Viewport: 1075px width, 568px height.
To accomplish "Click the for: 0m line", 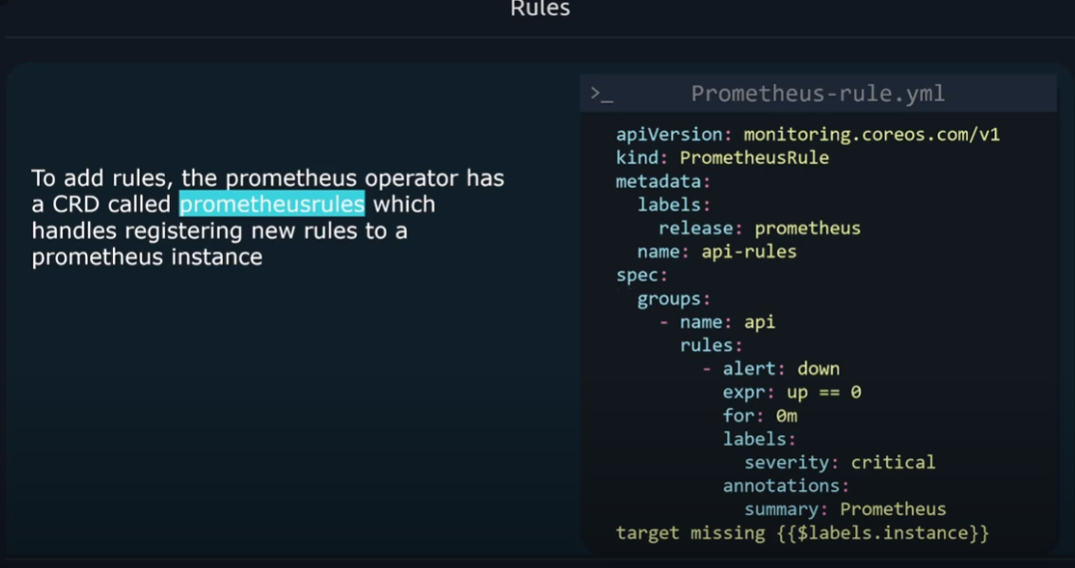I will (759, 415).
